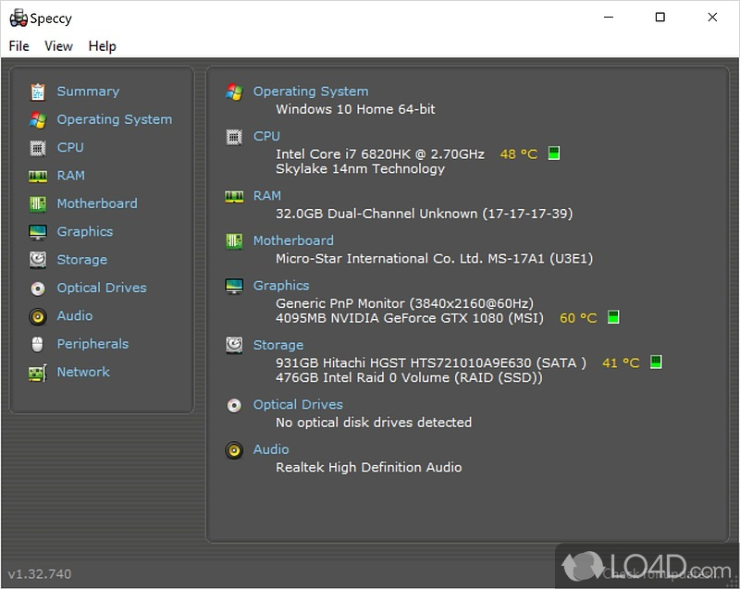Open the Help menu
This screenshot has width=740, height=589.
103,46
